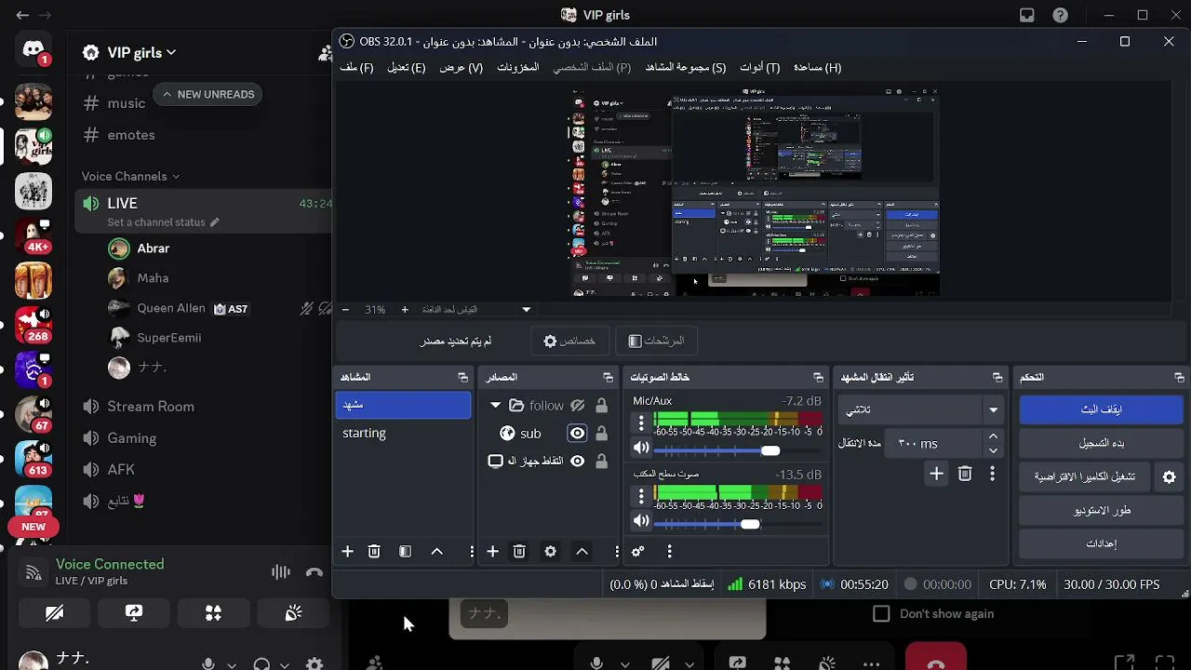Open audio mixer toolbar three-dot menu
1191x670 pixels.
point(669,552)
